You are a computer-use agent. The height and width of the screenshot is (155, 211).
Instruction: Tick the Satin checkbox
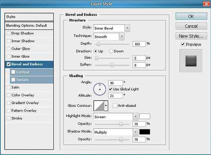coord(8,87)
